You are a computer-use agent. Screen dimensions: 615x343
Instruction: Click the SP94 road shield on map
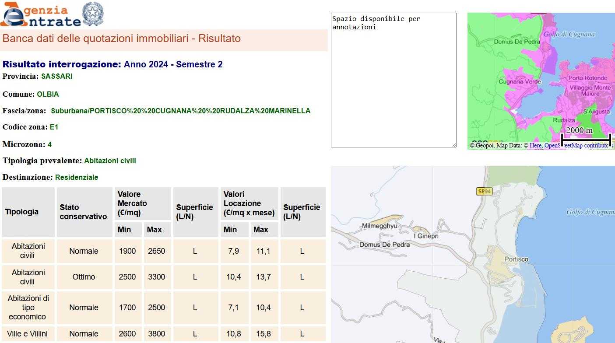(x=485, y=191)
